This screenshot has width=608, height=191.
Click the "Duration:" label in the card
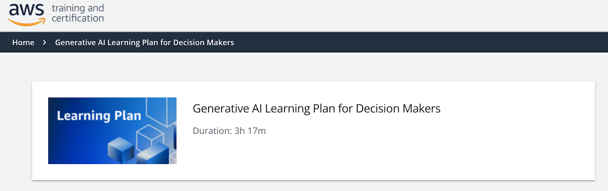click(212, 131)
